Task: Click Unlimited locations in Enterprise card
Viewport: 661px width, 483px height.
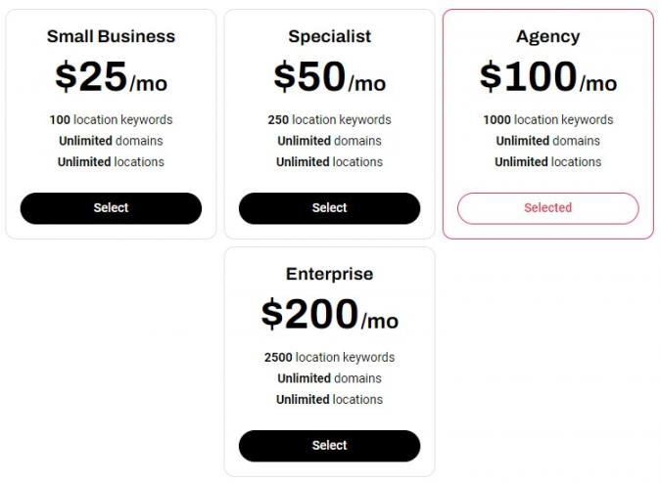Action: 329,400
